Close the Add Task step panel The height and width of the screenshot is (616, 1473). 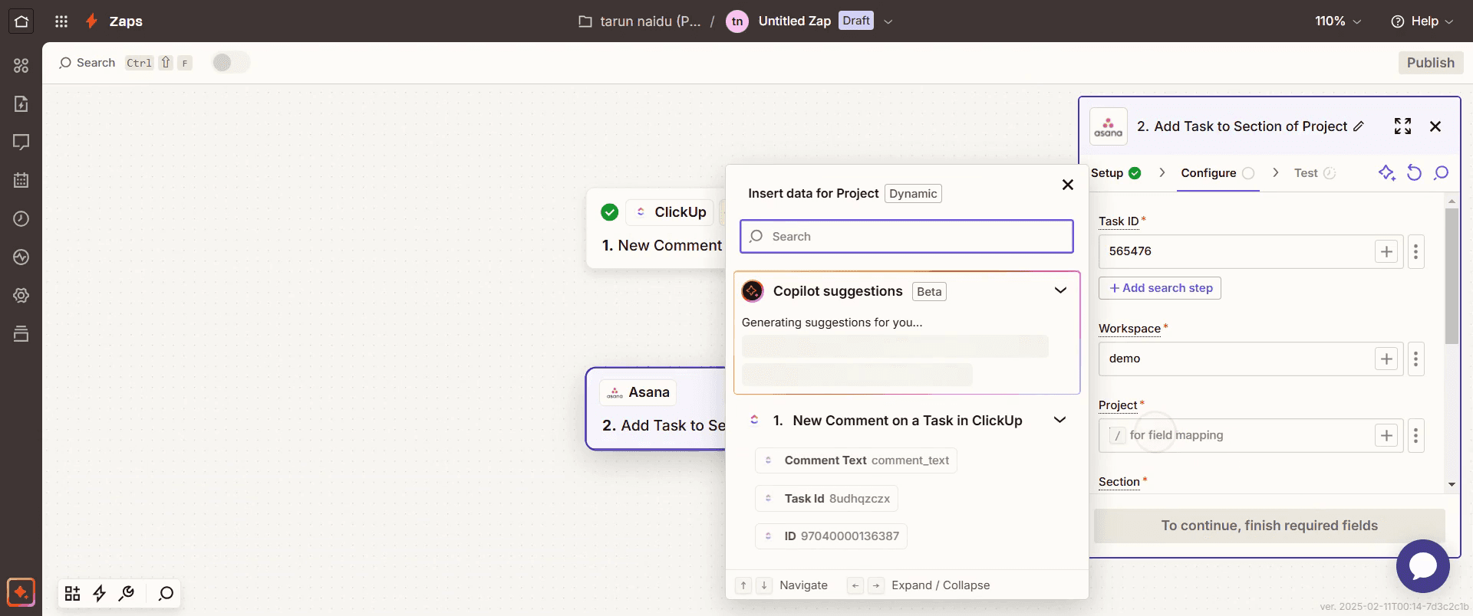point(1435,126)
